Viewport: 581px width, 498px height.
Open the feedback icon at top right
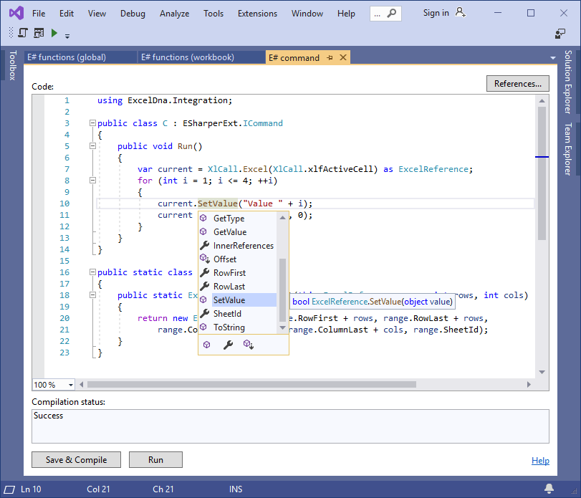click(x=560, y=34)
